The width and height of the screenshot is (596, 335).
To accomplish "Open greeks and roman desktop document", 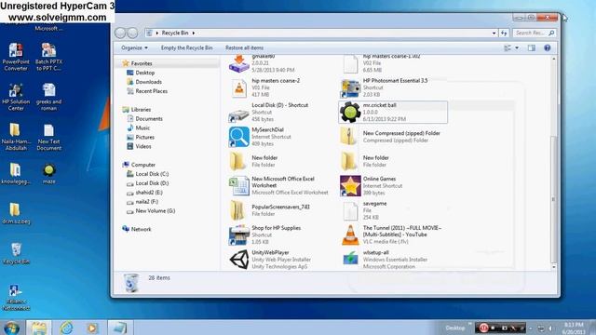I will click(x=49, y=97).
